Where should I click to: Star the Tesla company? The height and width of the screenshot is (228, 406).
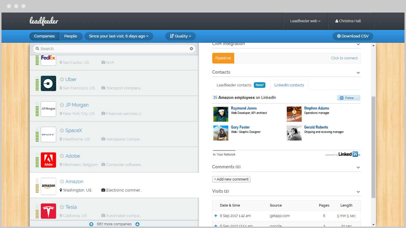point(62,207)
